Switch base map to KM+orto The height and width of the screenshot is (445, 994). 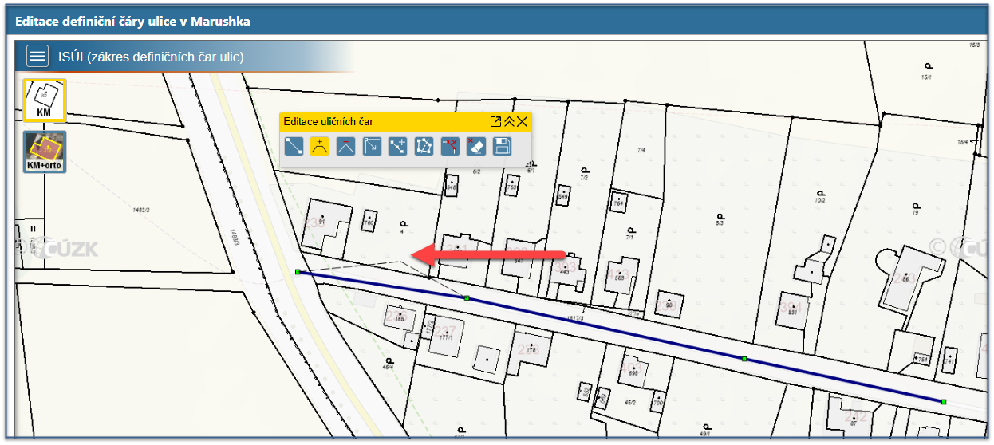(44, 152)
